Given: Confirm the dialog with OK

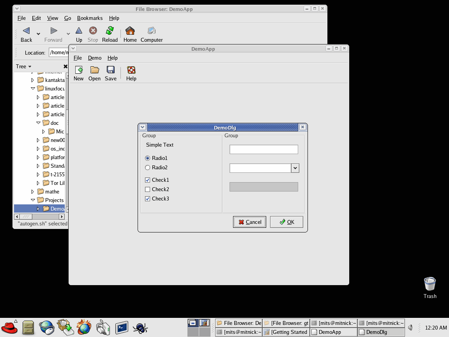Looking at the screenshot, I should click(x=286, y=222).
